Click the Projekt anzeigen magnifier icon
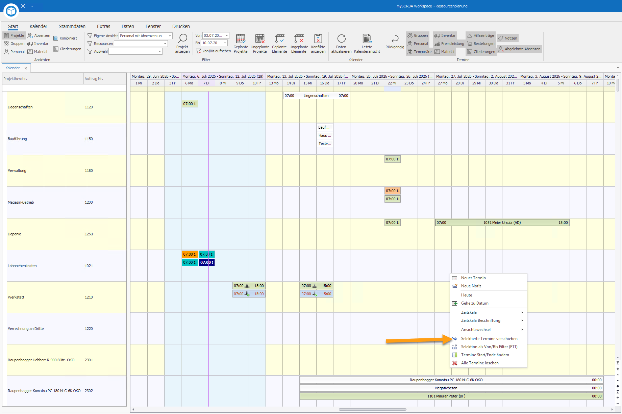 click(x=182, y=38)
